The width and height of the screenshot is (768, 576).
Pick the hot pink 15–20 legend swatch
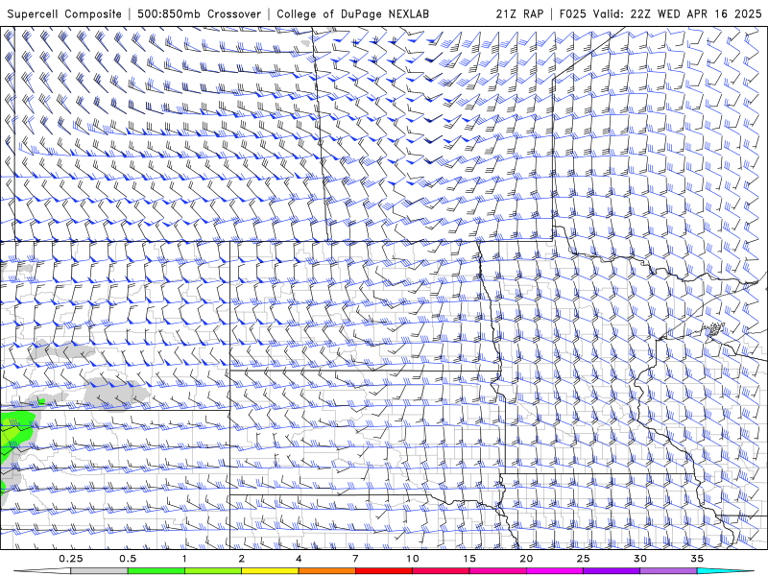point(497,571)
